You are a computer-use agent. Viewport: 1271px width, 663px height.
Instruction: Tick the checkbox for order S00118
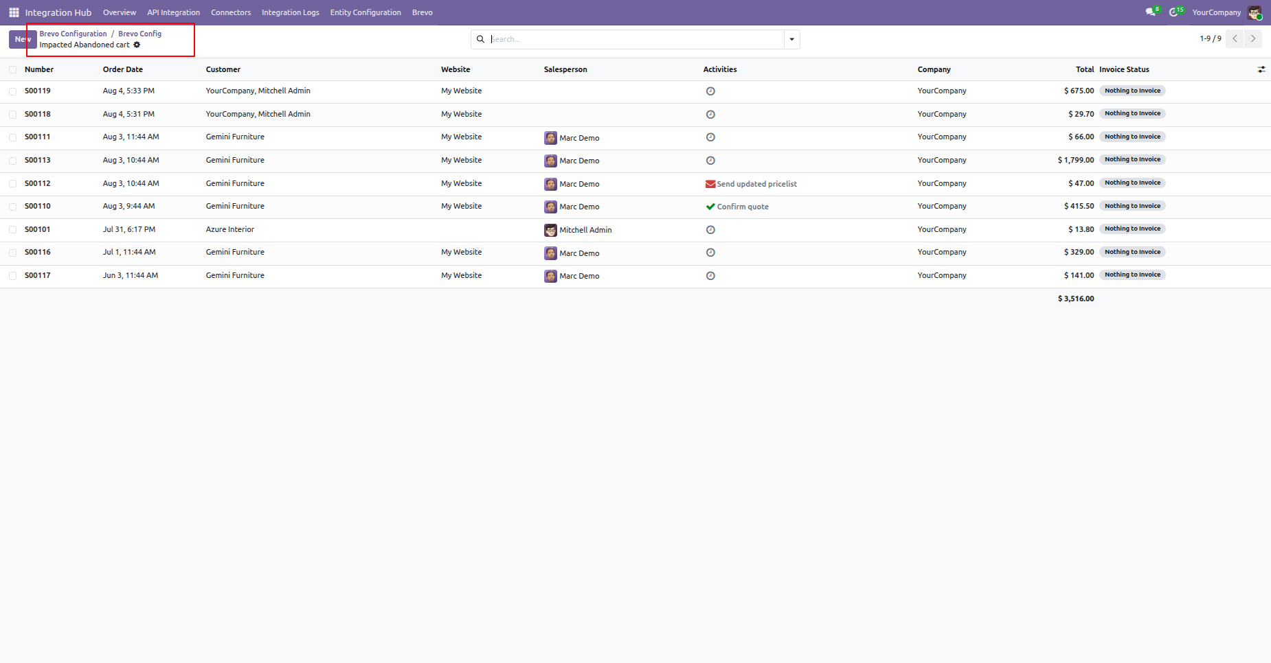point(13,115)
